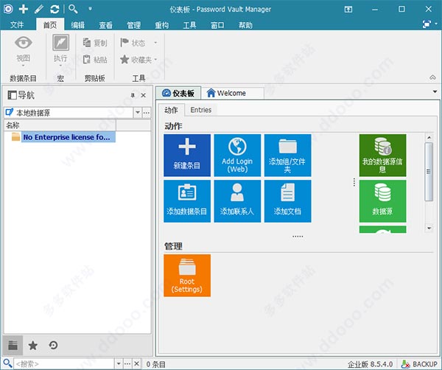Click the 复制 copy button

click(x=95, y=43)
